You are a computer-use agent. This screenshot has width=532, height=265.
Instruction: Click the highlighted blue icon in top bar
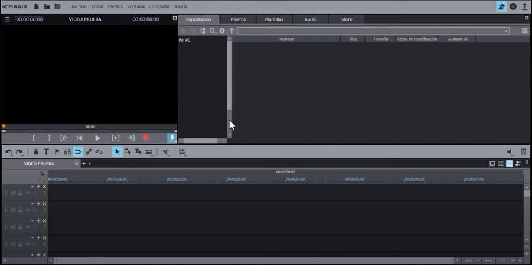tap(501, 6)
